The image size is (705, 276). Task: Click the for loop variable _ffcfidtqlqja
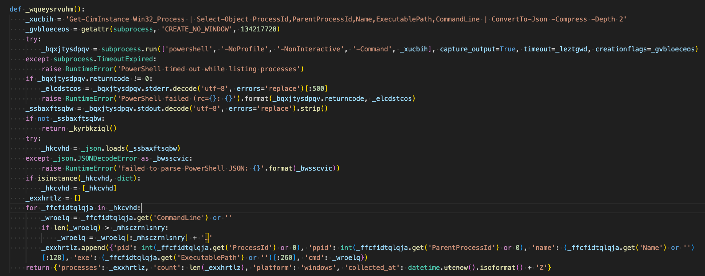[67, 208]
